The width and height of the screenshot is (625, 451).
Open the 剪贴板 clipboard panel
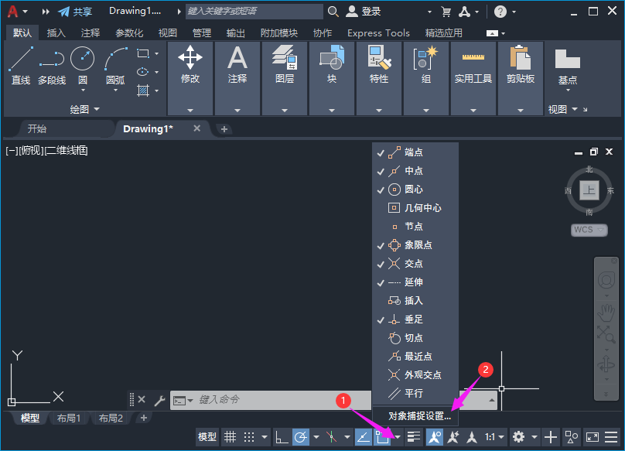[521, 78]
